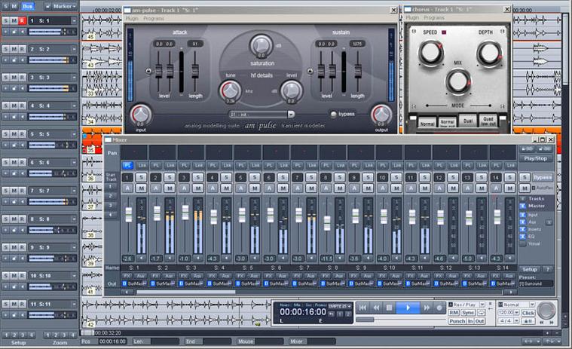This screenshot has height=349, width=572.
Task: Jump to project start with the transport button
Action: point(362,308)
